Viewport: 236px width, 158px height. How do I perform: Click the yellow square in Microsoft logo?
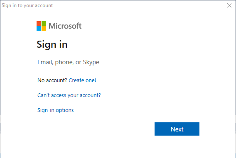(44, 28)
